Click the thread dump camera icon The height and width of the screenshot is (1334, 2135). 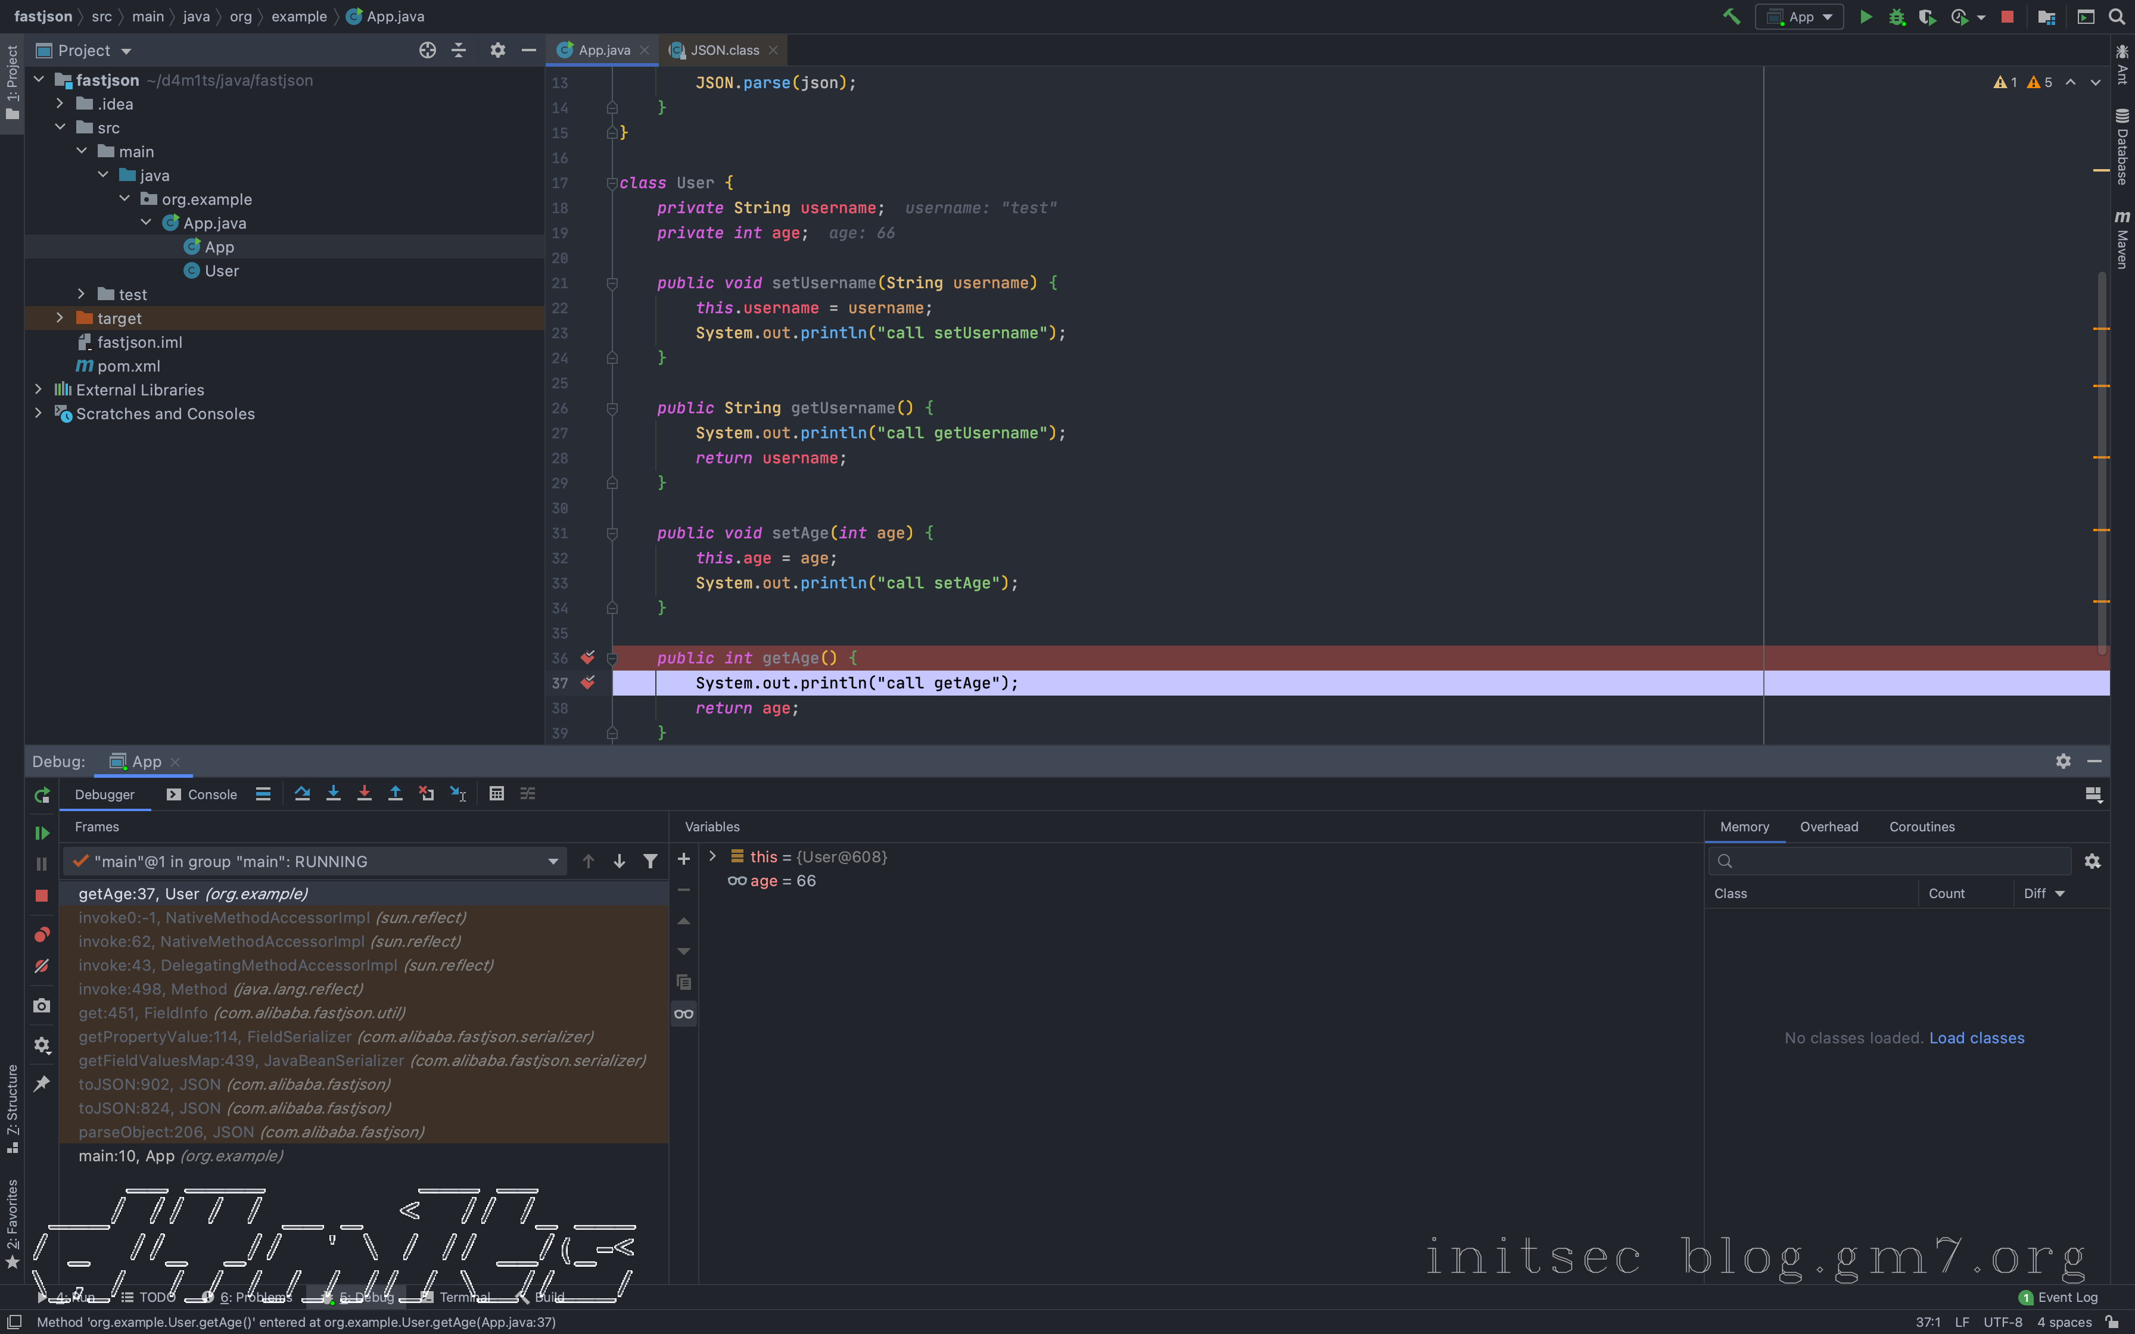42,1006
